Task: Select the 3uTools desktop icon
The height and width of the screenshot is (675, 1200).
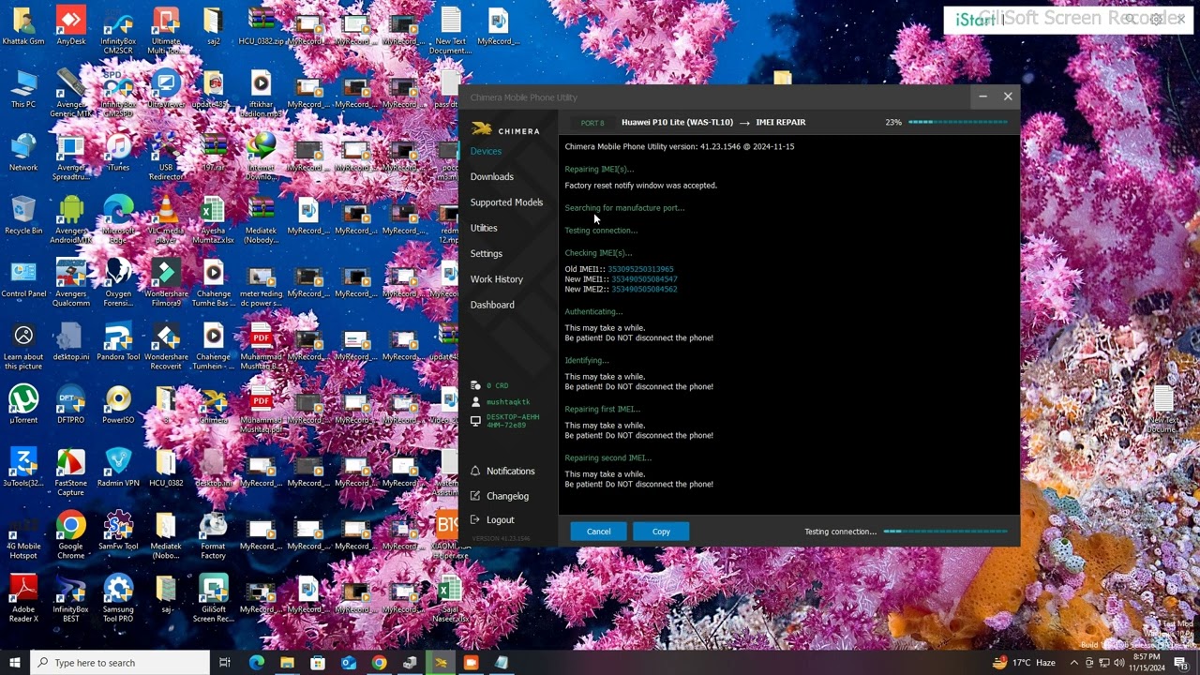Action: click(x=23, y=467)
